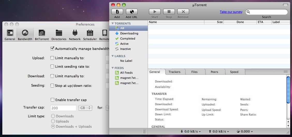
Task: Open the Directories folder preferences icon
Action: pyautogui.click(x=59, y=33)
